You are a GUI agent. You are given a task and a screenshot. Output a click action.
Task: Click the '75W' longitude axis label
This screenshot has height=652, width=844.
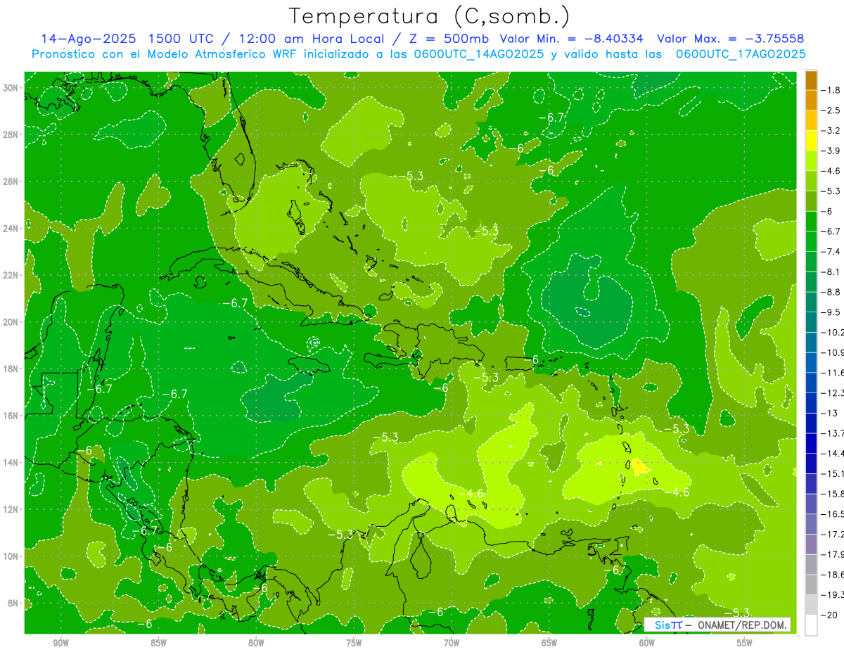(354, 643)
